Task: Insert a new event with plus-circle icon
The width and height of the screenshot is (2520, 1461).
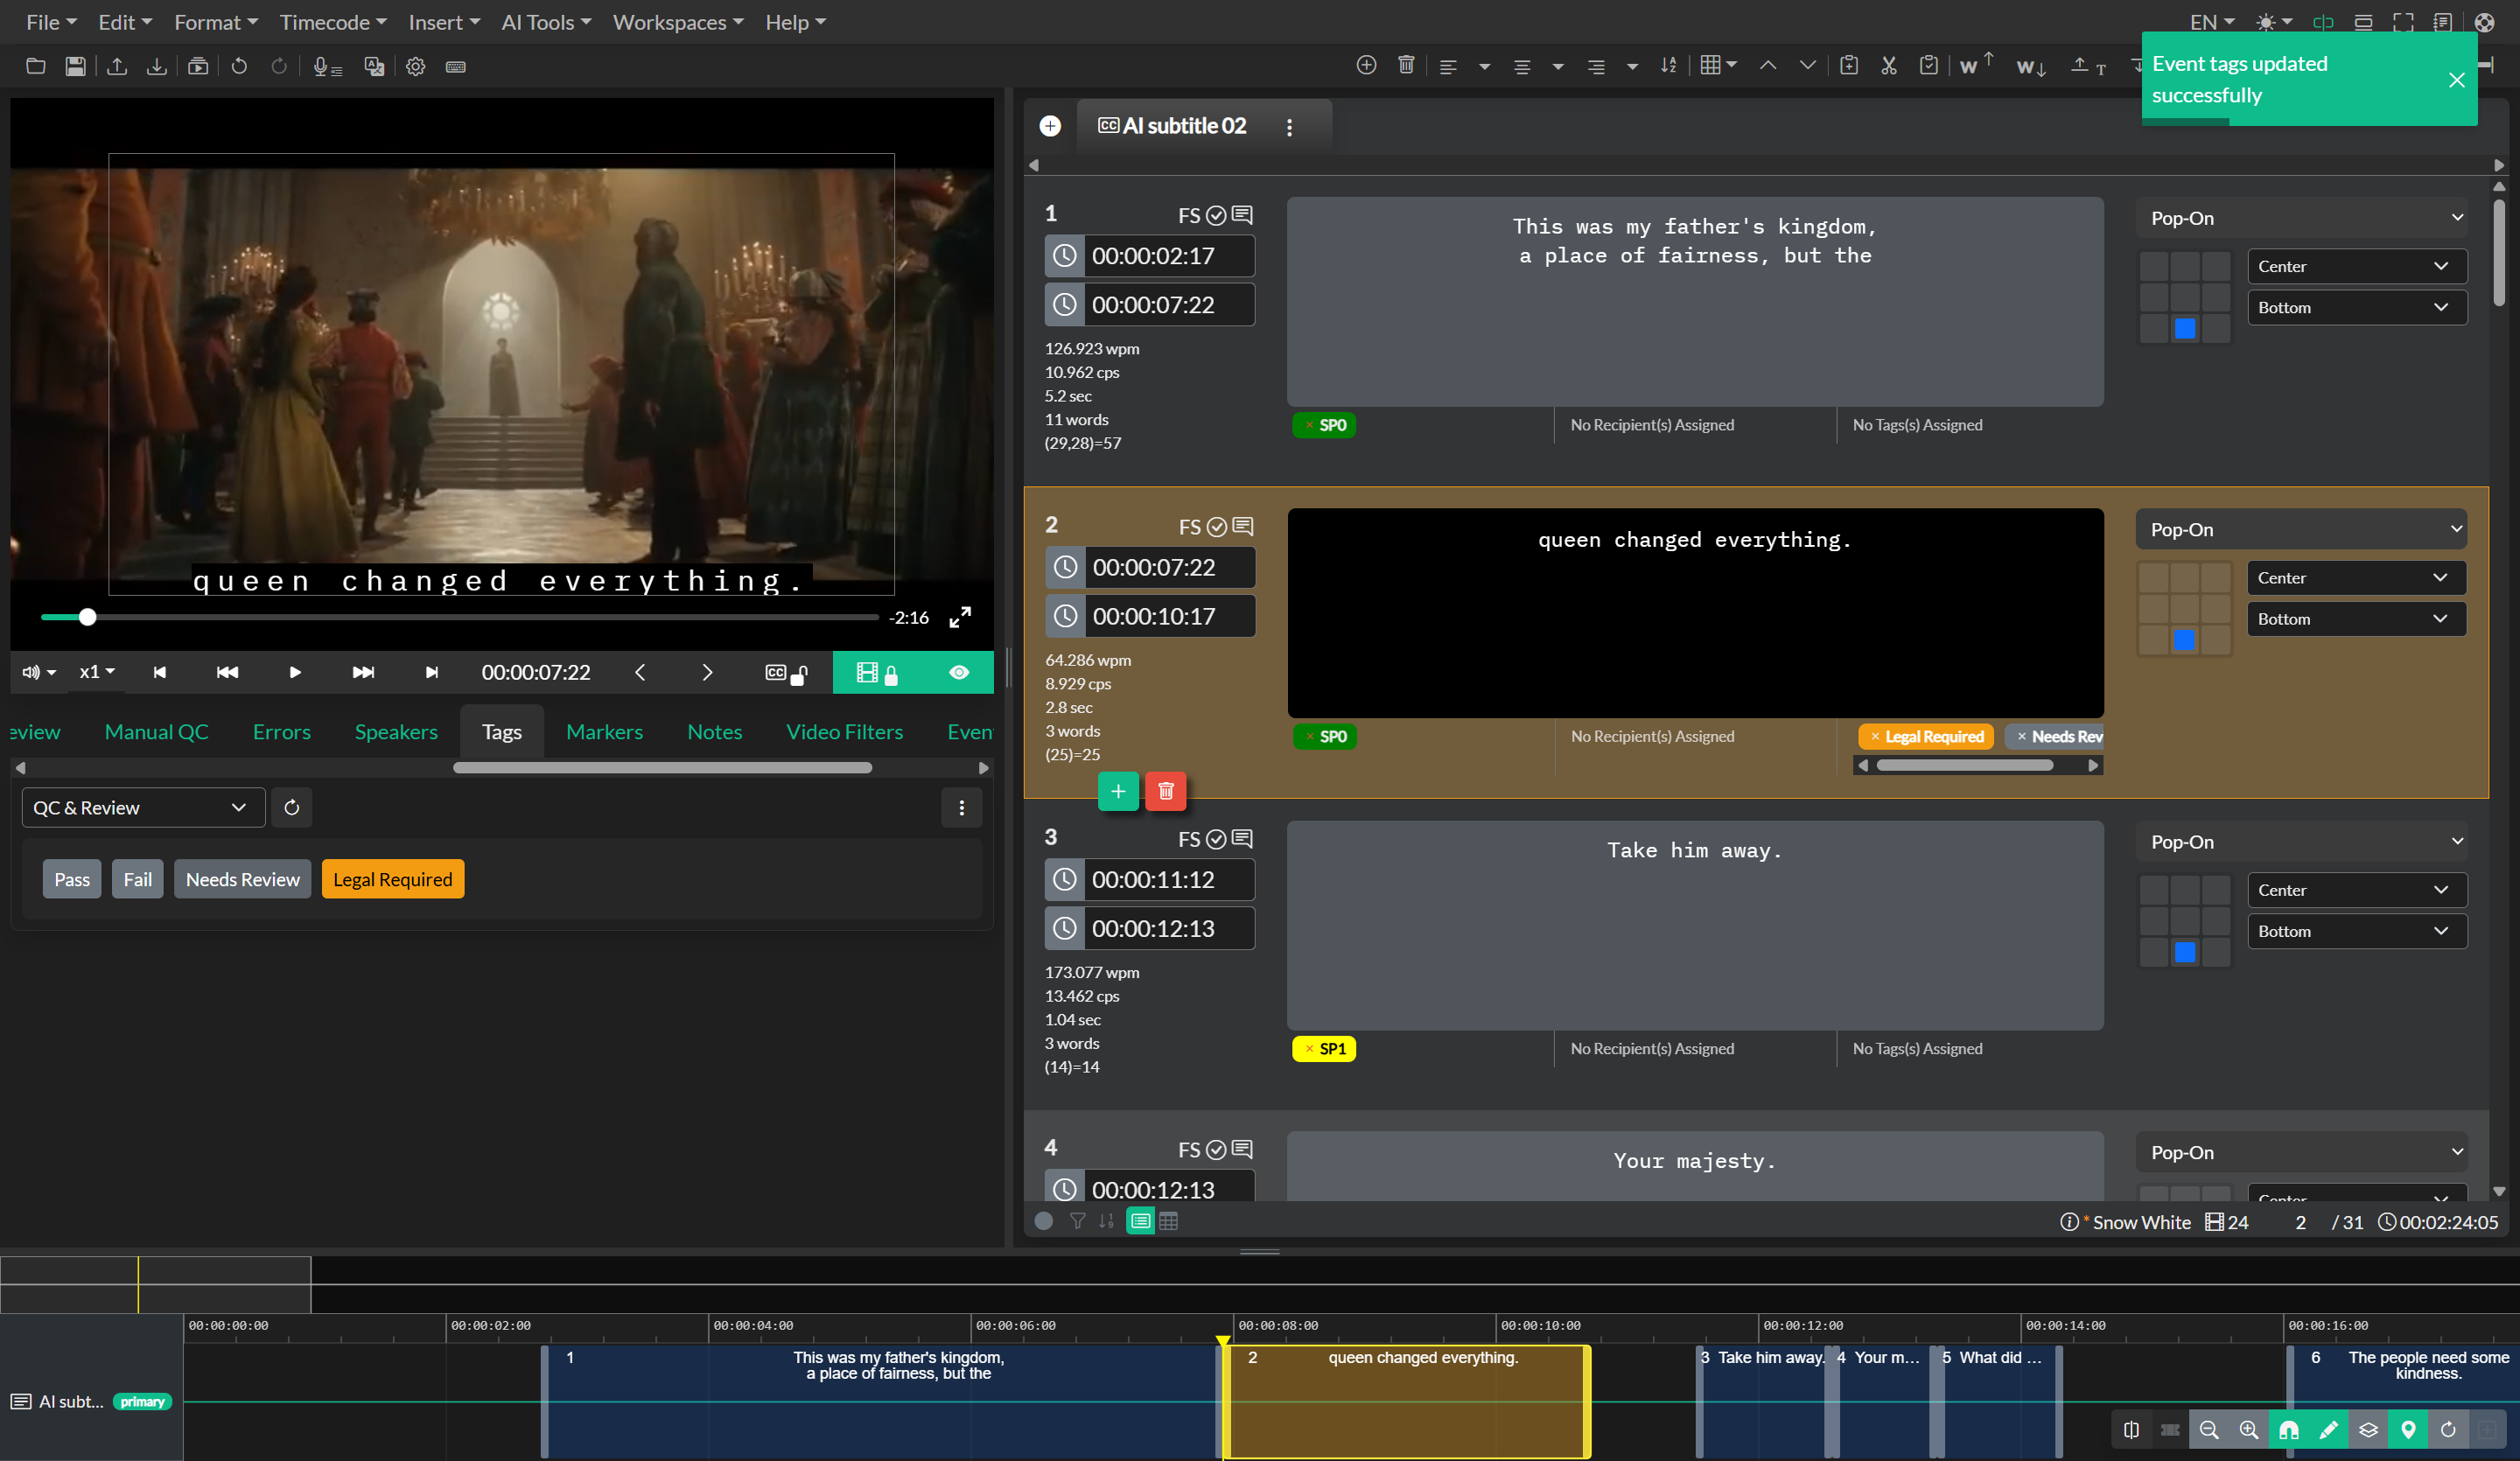Action: (1366, 65)
